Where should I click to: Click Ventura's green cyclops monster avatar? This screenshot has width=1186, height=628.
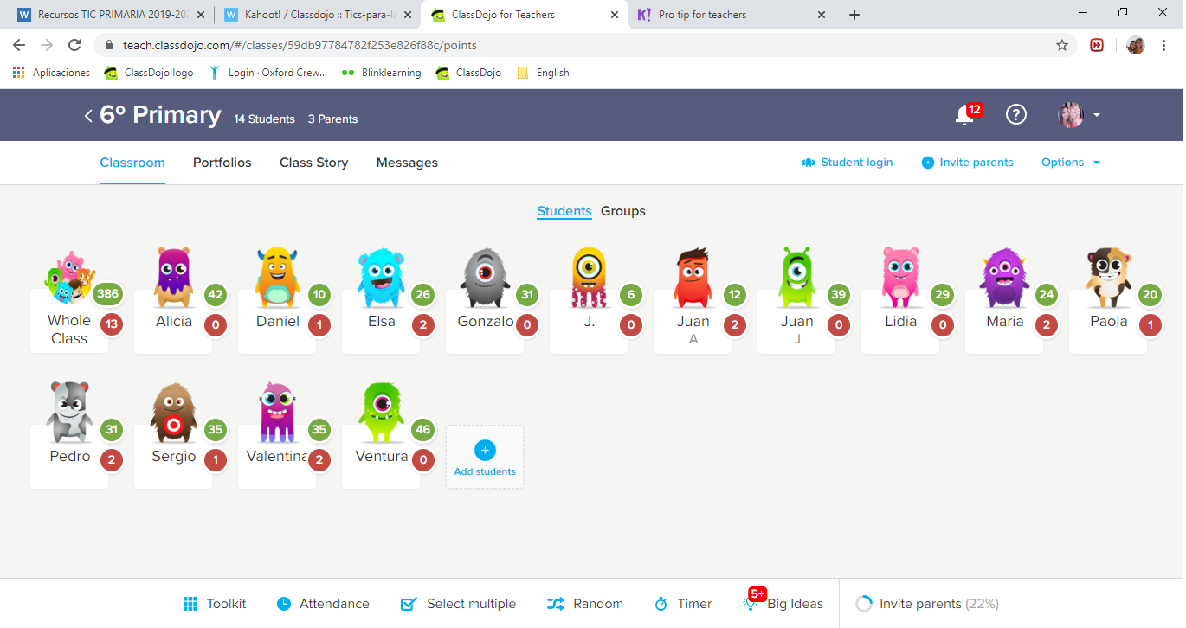pyautogui.click(x=381, y=413)
